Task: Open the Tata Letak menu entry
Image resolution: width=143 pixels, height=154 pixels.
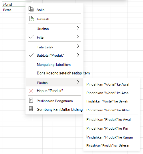Action: (x=54, y=47)
